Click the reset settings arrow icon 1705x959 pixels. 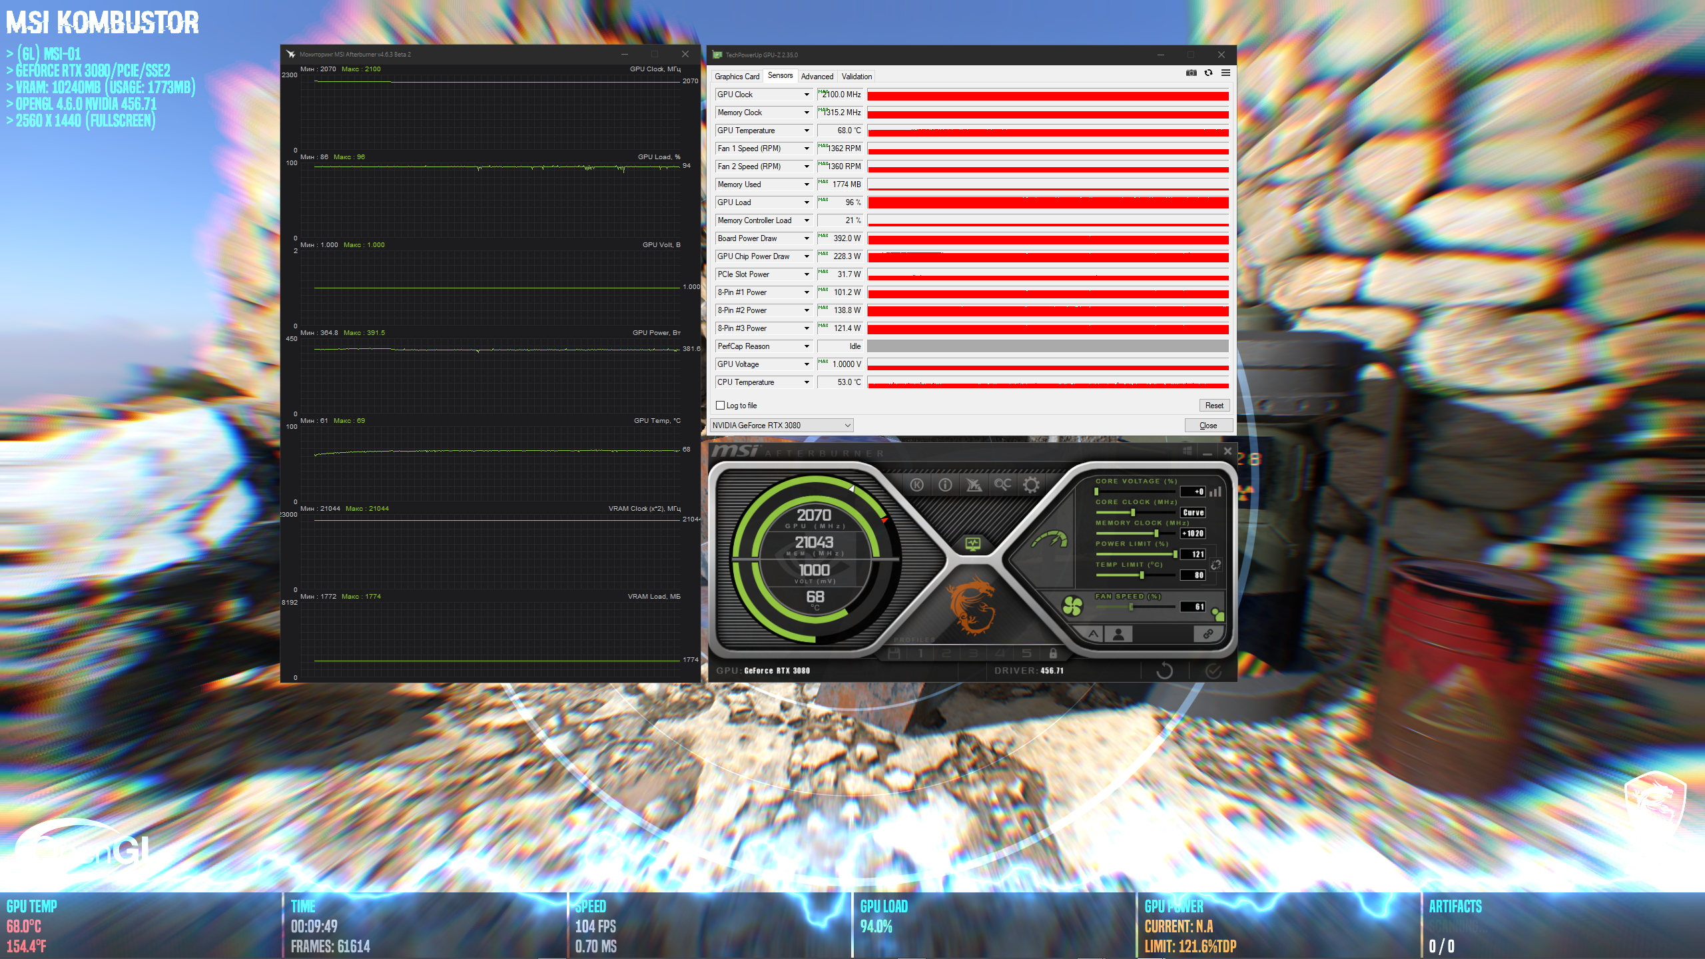click(x=1164, y=671)
